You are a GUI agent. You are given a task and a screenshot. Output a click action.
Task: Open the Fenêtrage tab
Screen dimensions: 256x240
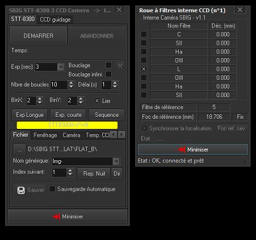pos(45,135)
